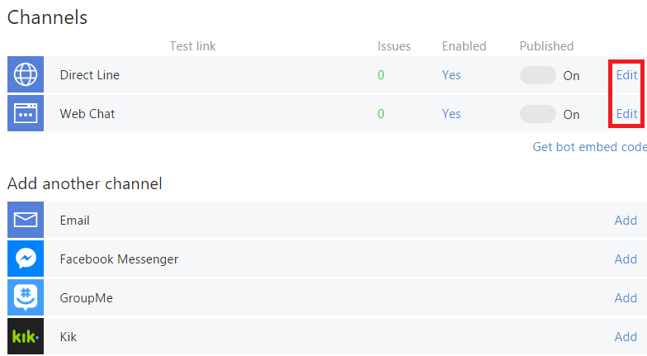Open the Web Chat issues count
This screenshot has height=356, width=647.
point(380,114)
